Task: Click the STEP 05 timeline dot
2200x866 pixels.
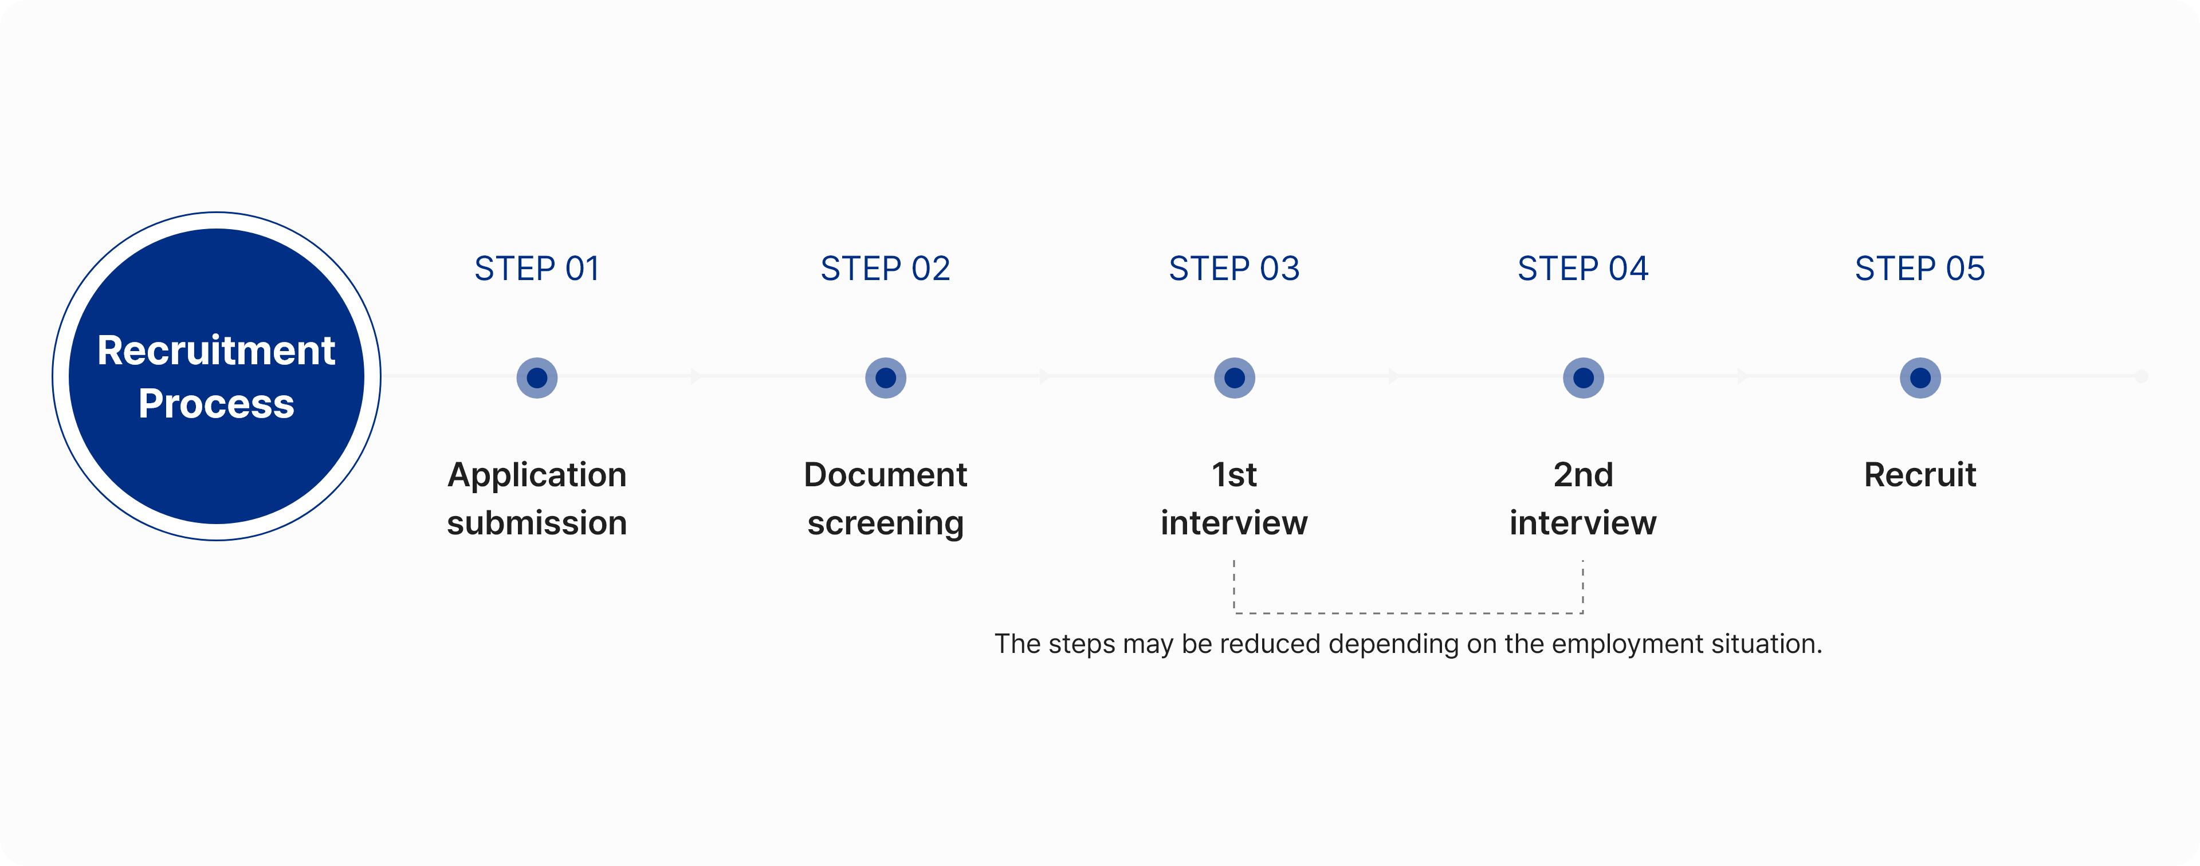Action: pos(1920,377)
